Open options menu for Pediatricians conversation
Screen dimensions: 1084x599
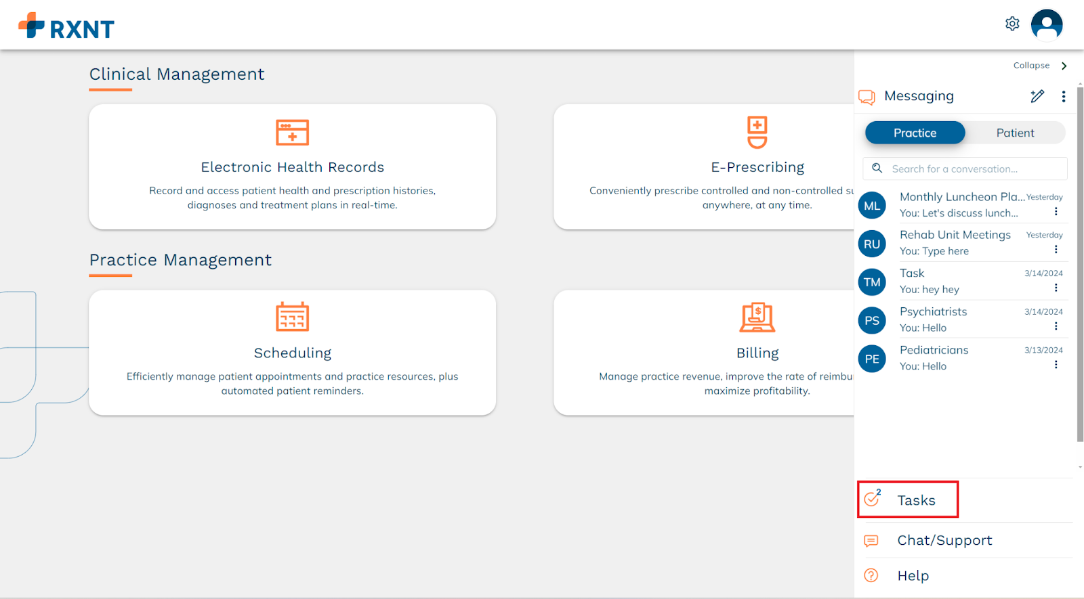point(1056,365)
